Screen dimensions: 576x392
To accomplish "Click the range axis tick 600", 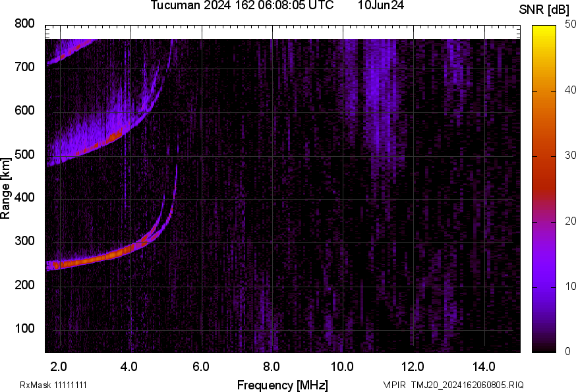I will pos(24,111).
